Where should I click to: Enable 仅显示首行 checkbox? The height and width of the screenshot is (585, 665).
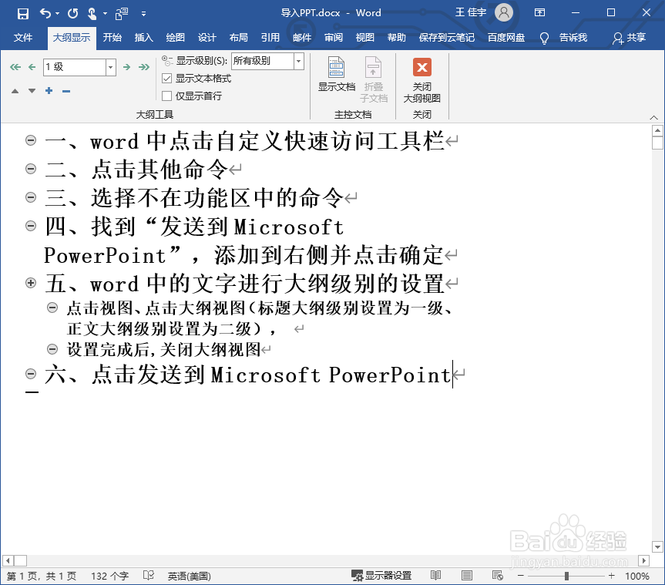[167, 96]
